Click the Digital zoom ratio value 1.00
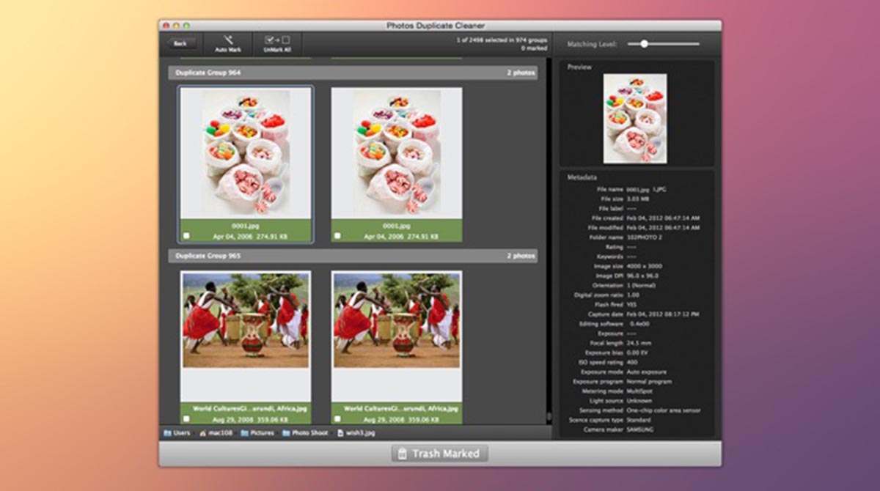The height and width of the screenshot is (491, 880). point(632,295)
